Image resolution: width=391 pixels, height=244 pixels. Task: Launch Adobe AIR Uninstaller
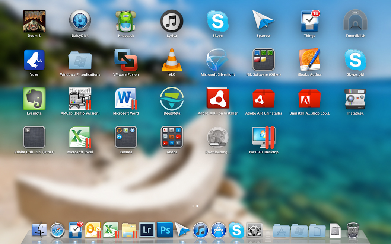[263, 99]
